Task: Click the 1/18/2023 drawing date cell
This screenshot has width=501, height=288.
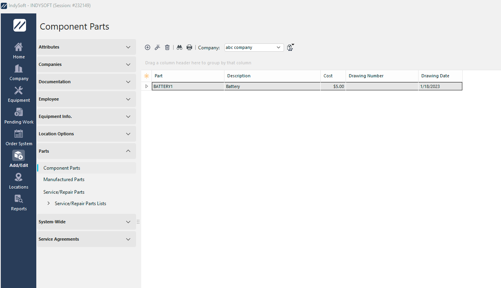Action: (440, 86)
